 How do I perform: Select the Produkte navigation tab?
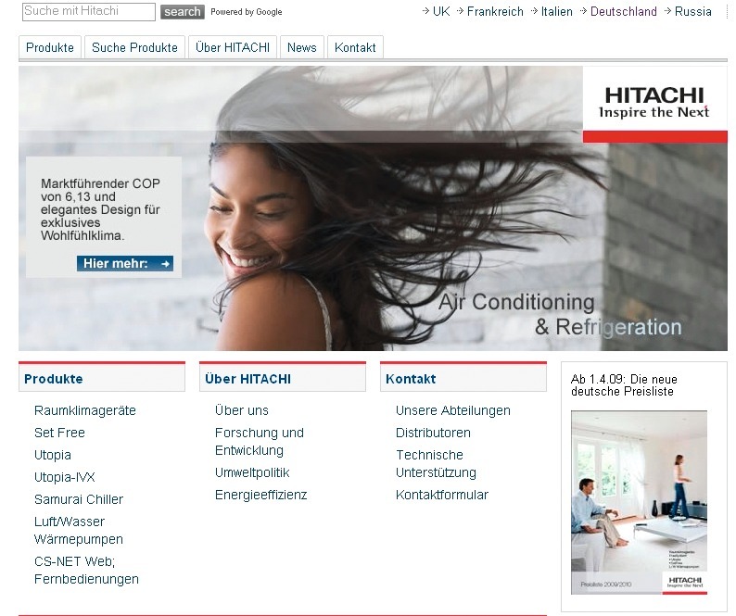tap(50, 47)
